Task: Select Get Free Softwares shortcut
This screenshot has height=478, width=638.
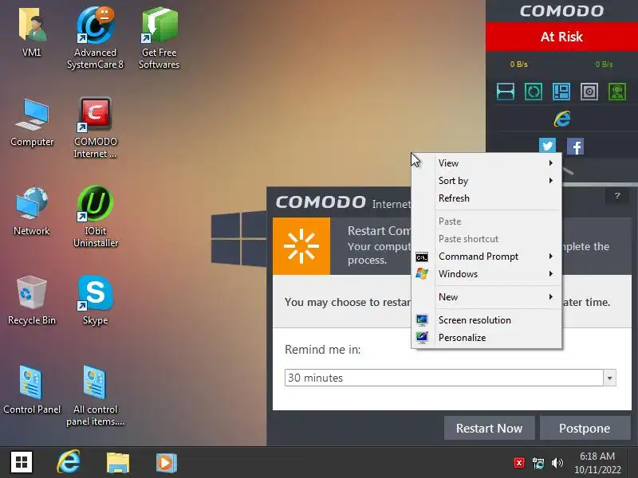Action: tap(159, 37)
